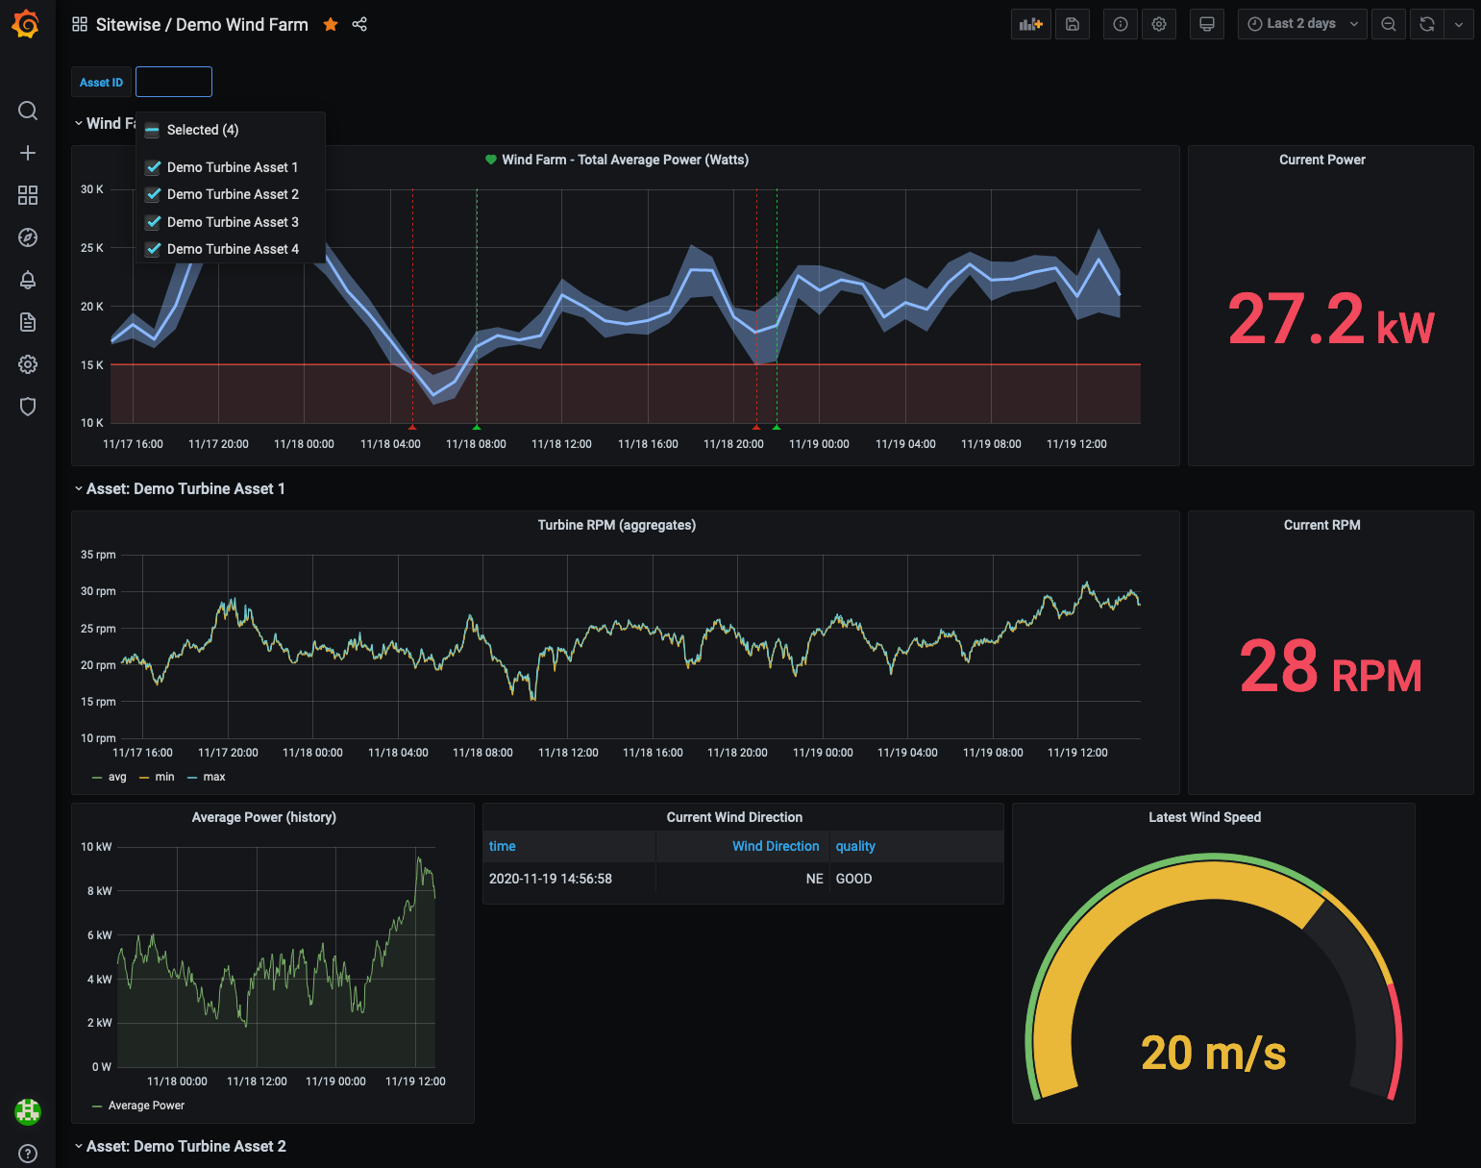Enable kiosk TV view mode
Screen dimensions: 1481x1168
coord(1207,23)
